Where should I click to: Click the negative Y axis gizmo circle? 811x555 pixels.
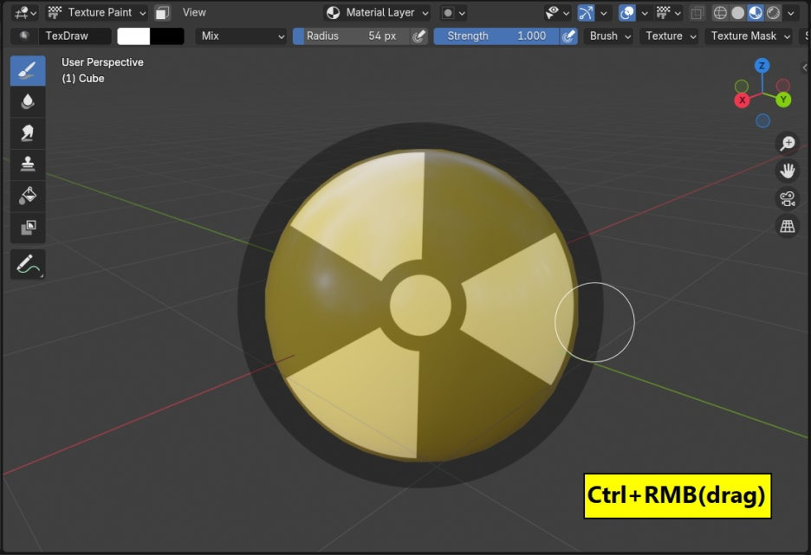coord(742,87)
